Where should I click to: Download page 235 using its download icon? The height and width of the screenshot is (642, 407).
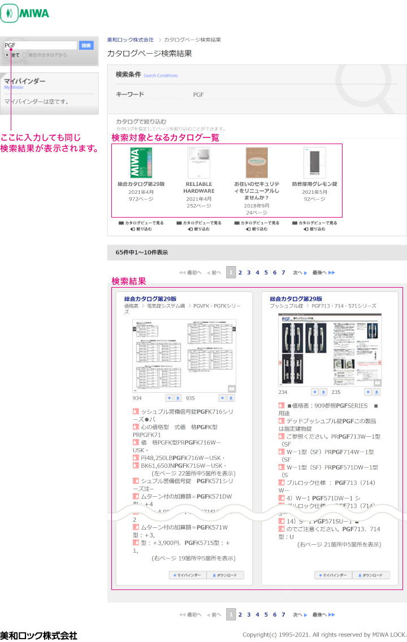376,392
